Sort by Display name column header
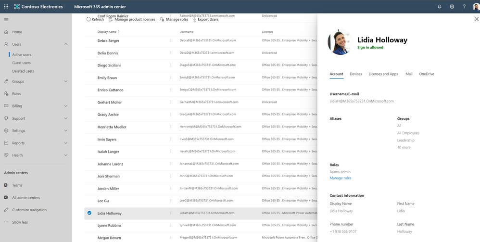 click(x=109, y=32)
